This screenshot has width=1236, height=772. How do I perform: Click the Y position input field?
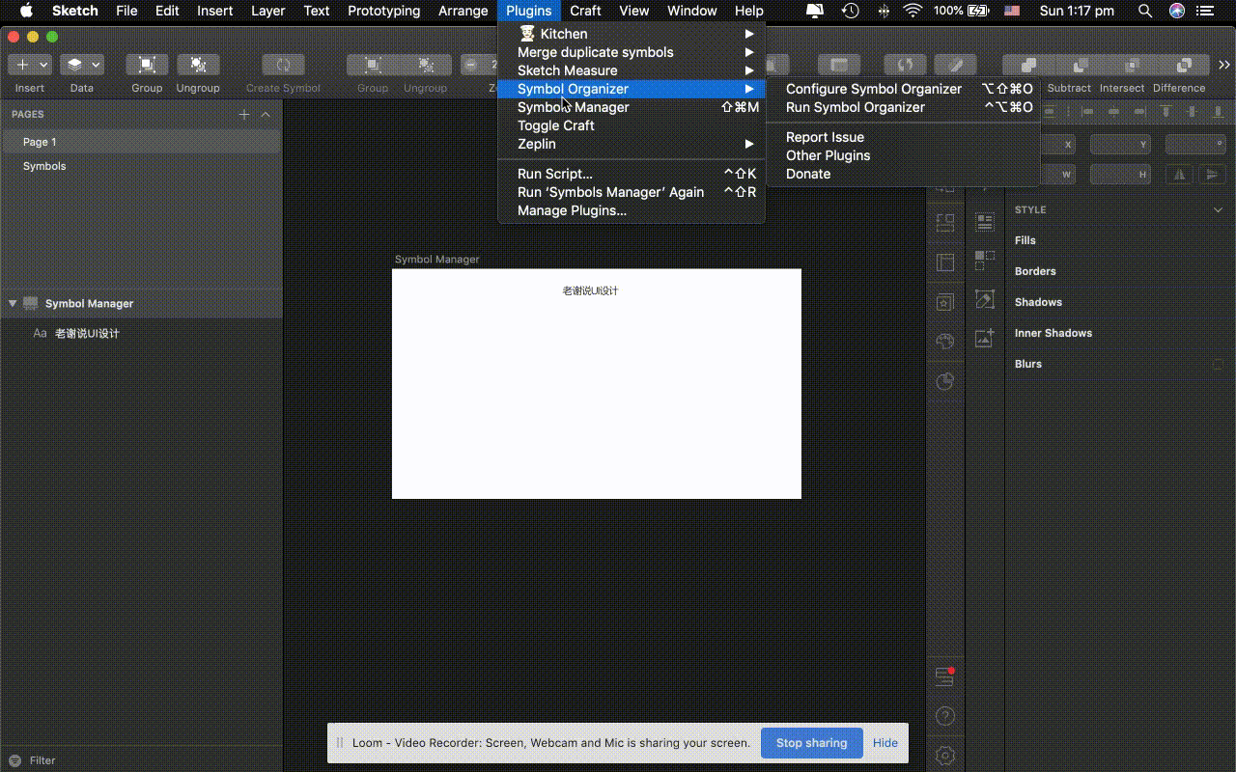[x=1120, y=145]
